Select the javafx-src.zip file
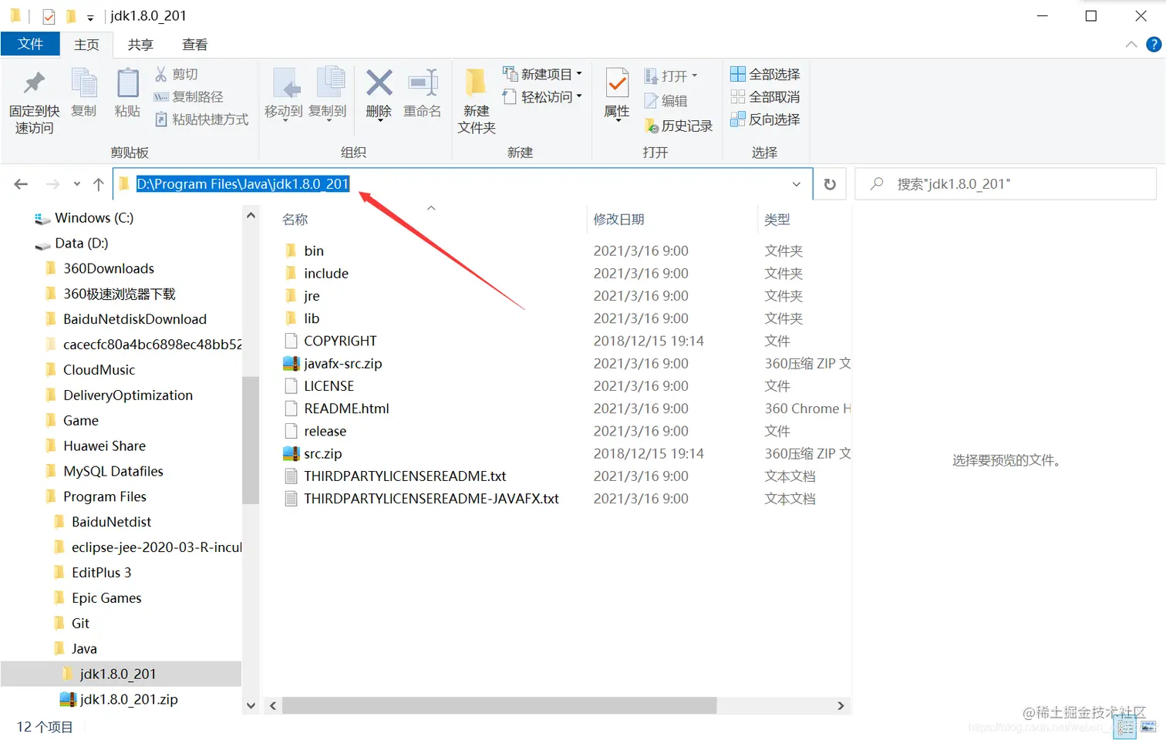Image resolution: width=1166 pixels, height=740 pixels. pyautogui.click(x=342, y=364)
